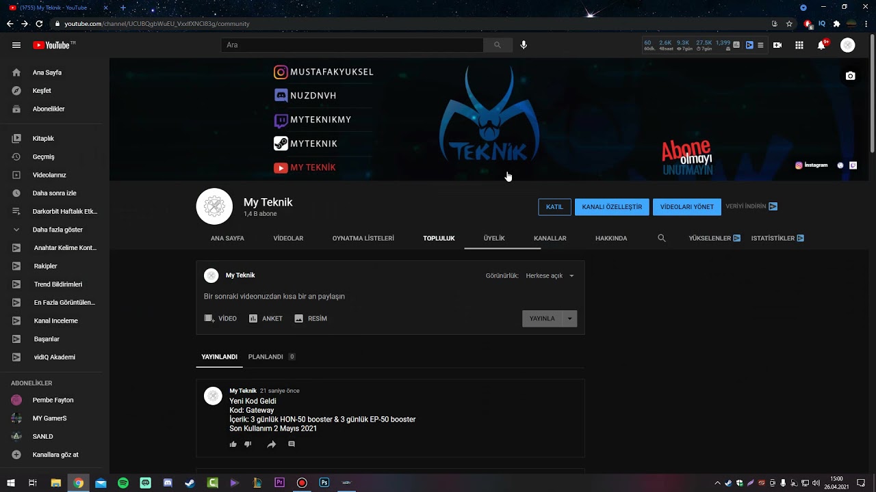This screenshot has width=876, height=492.
Task: Open Chrome three-dot menu
Action: 866,23
